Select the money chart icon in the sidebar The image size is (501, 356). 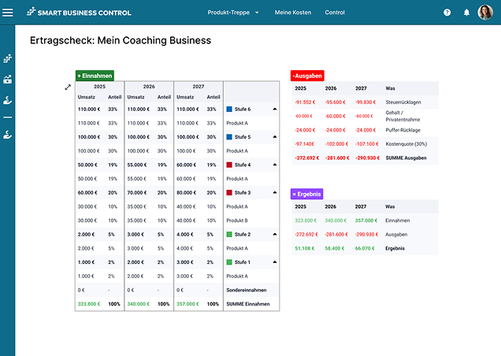click(8, 79)
